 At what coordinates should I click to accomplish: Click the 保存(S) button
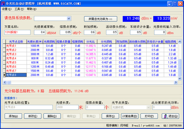pyautogui.click(x=110, y=116)
